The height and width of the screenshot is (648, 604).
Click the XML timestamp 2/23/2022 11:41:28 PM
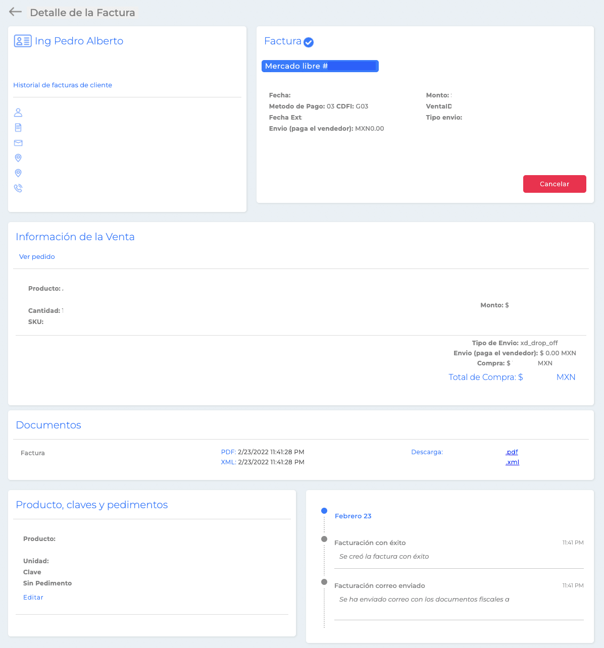tap(271, 462)
